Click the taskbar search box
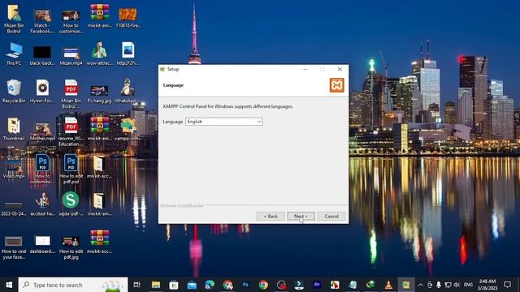Viewport: 520px width, 292px height. 73,285
